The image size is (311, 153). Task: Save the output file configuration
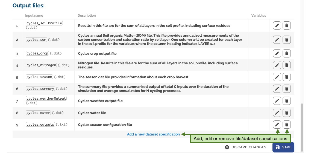click(x=283, y=147)
